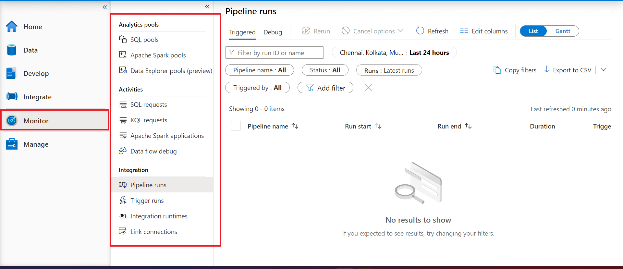
Task: Click the Manage toolbox icon
Action: tap(12, 144)
